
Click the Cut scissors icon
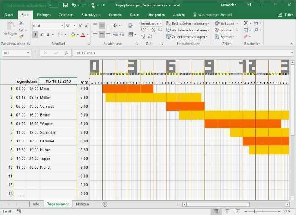point(21,23)
